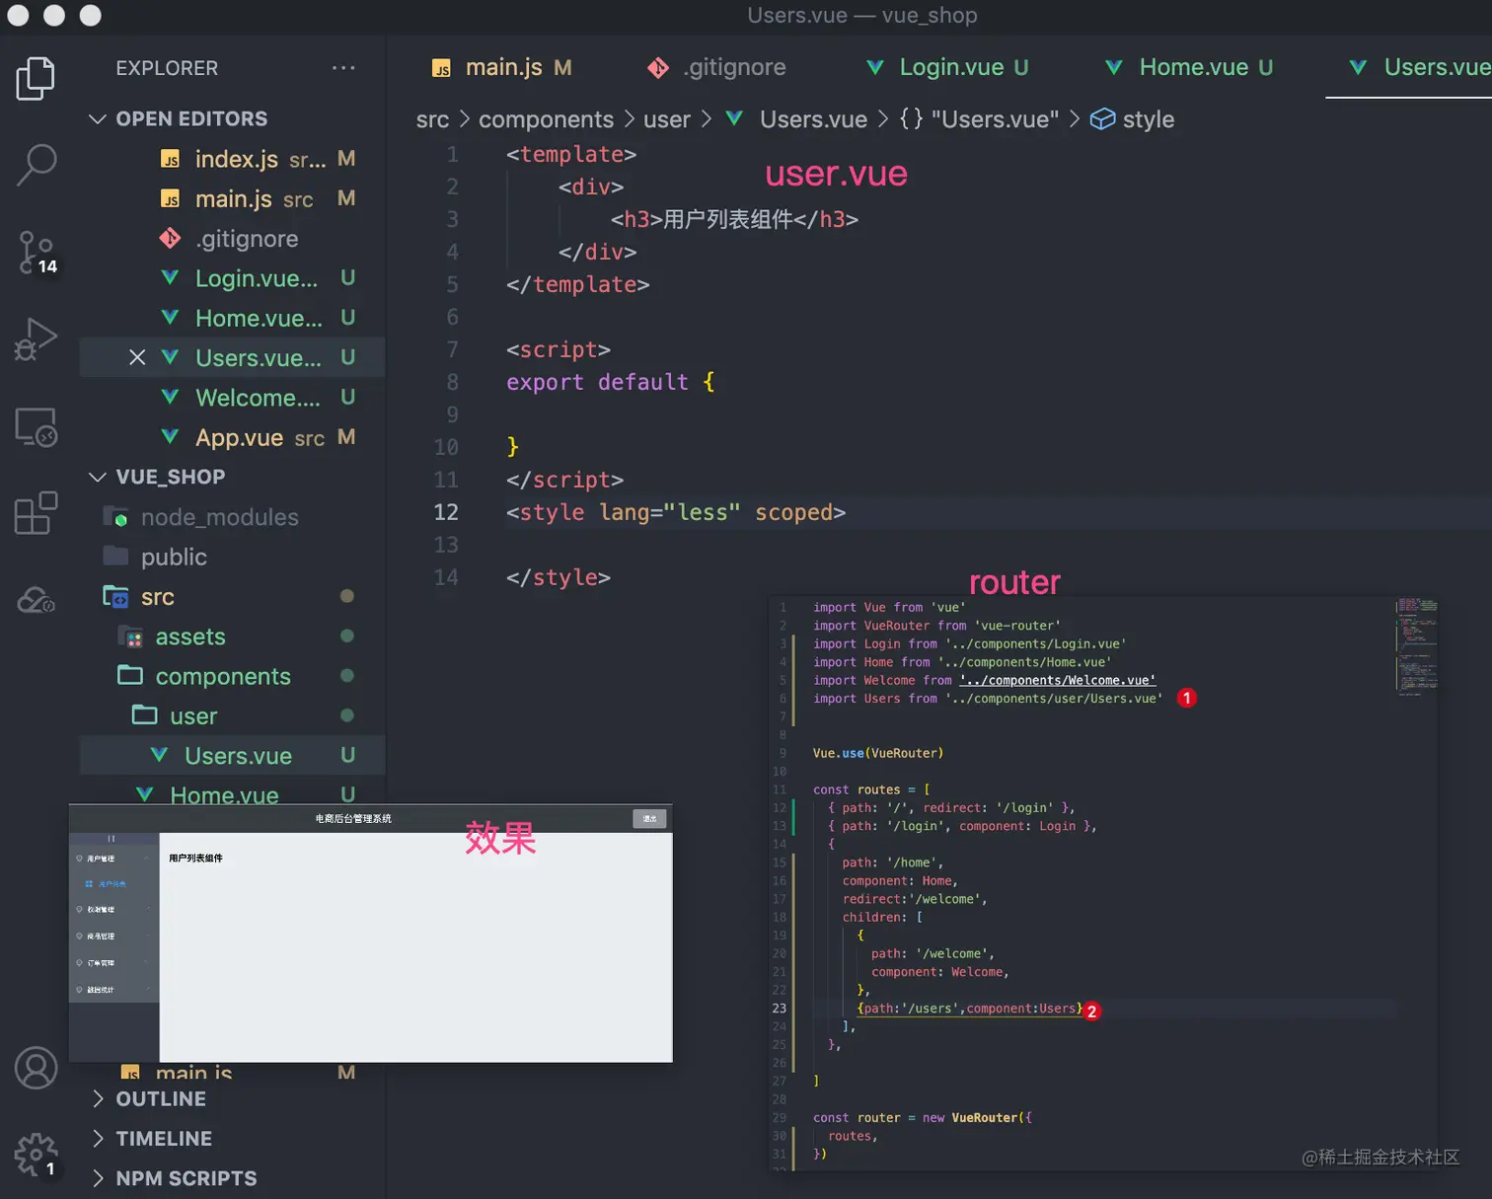The image size is (1492, 1199).
Task: Click the user breadcrumb
Action: coord(667,119)
